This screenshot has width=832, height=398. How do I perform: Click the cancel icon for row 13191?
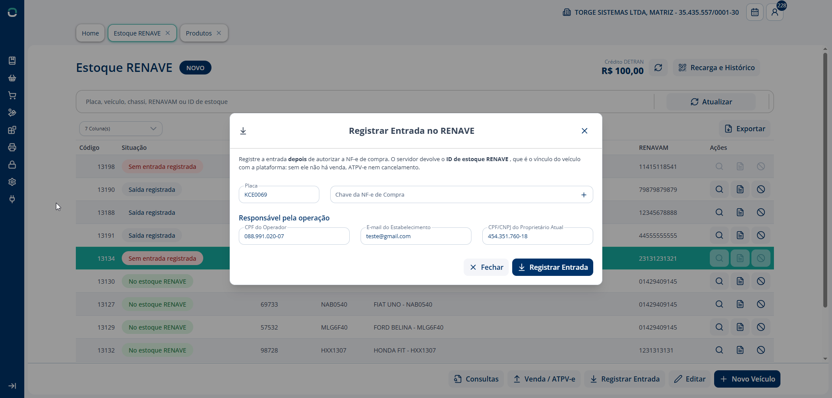[761, 235]
